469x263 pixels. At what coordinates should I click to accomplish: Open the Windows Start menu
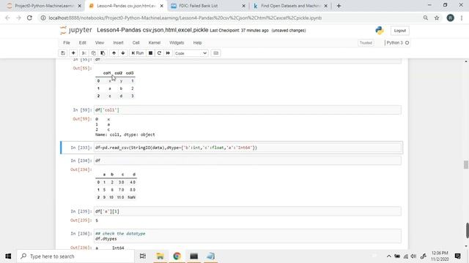pyautogui.click(x=8, y=256)
